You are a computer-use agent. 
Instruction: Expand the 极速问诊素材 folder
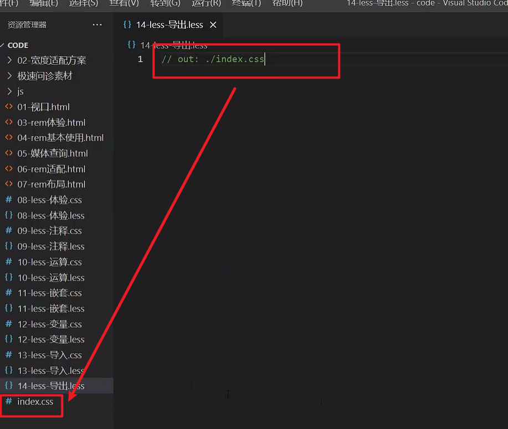[44, 76]
